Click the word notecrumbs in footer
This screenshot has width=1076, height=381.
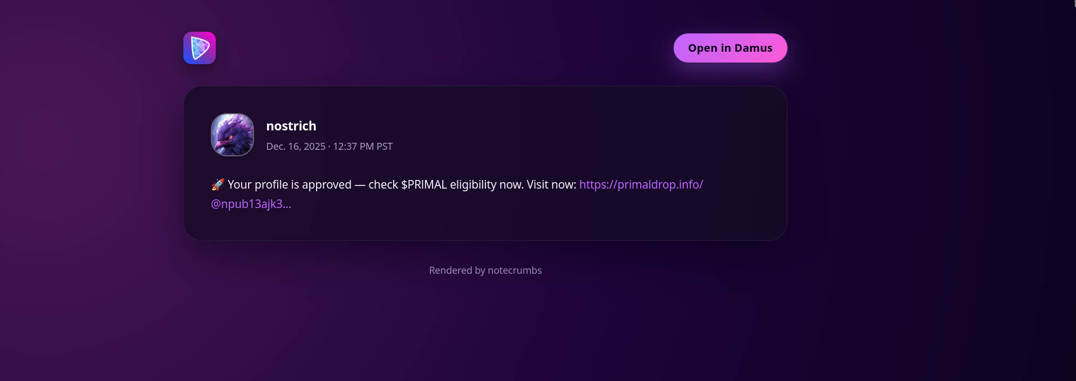point(515,271)
